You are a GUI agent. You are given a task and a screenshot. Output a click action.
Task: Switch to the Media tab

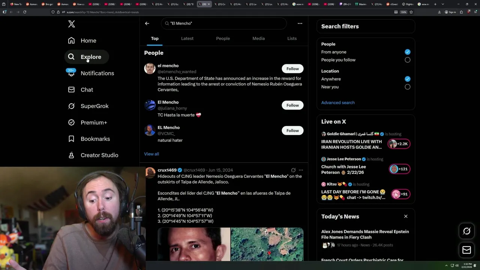(x=258, y=38)
